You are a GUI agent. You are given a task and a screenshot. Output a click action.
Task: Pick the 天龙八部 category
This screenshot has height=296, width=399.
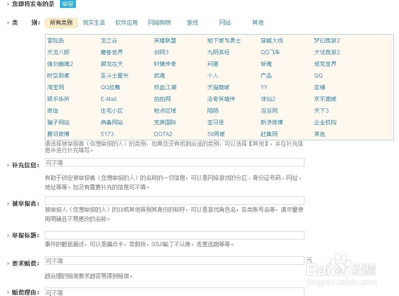click(58, 52)
